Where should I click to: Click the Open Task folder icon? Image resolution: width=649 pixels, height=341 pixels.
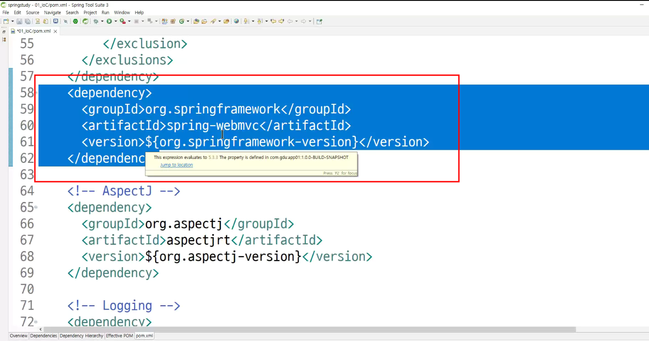tap(204, 21)
